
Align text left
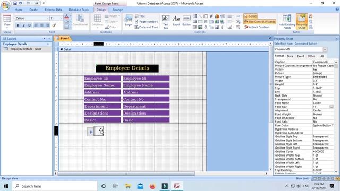[36, 25]
